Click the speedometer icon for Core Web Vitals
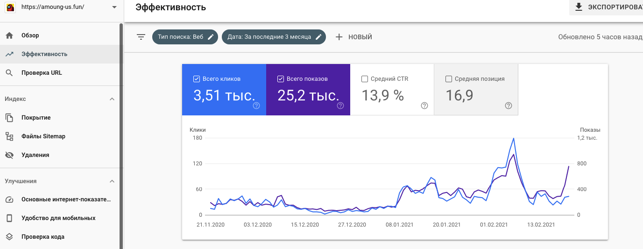The width and height of the screenshot is (643, 249). coord(9,199)
